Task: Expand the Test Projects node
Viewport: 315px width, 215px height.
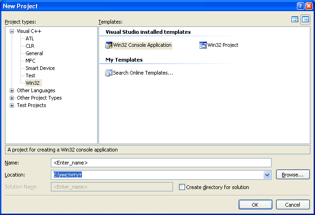Action: [x=12, y=105]
